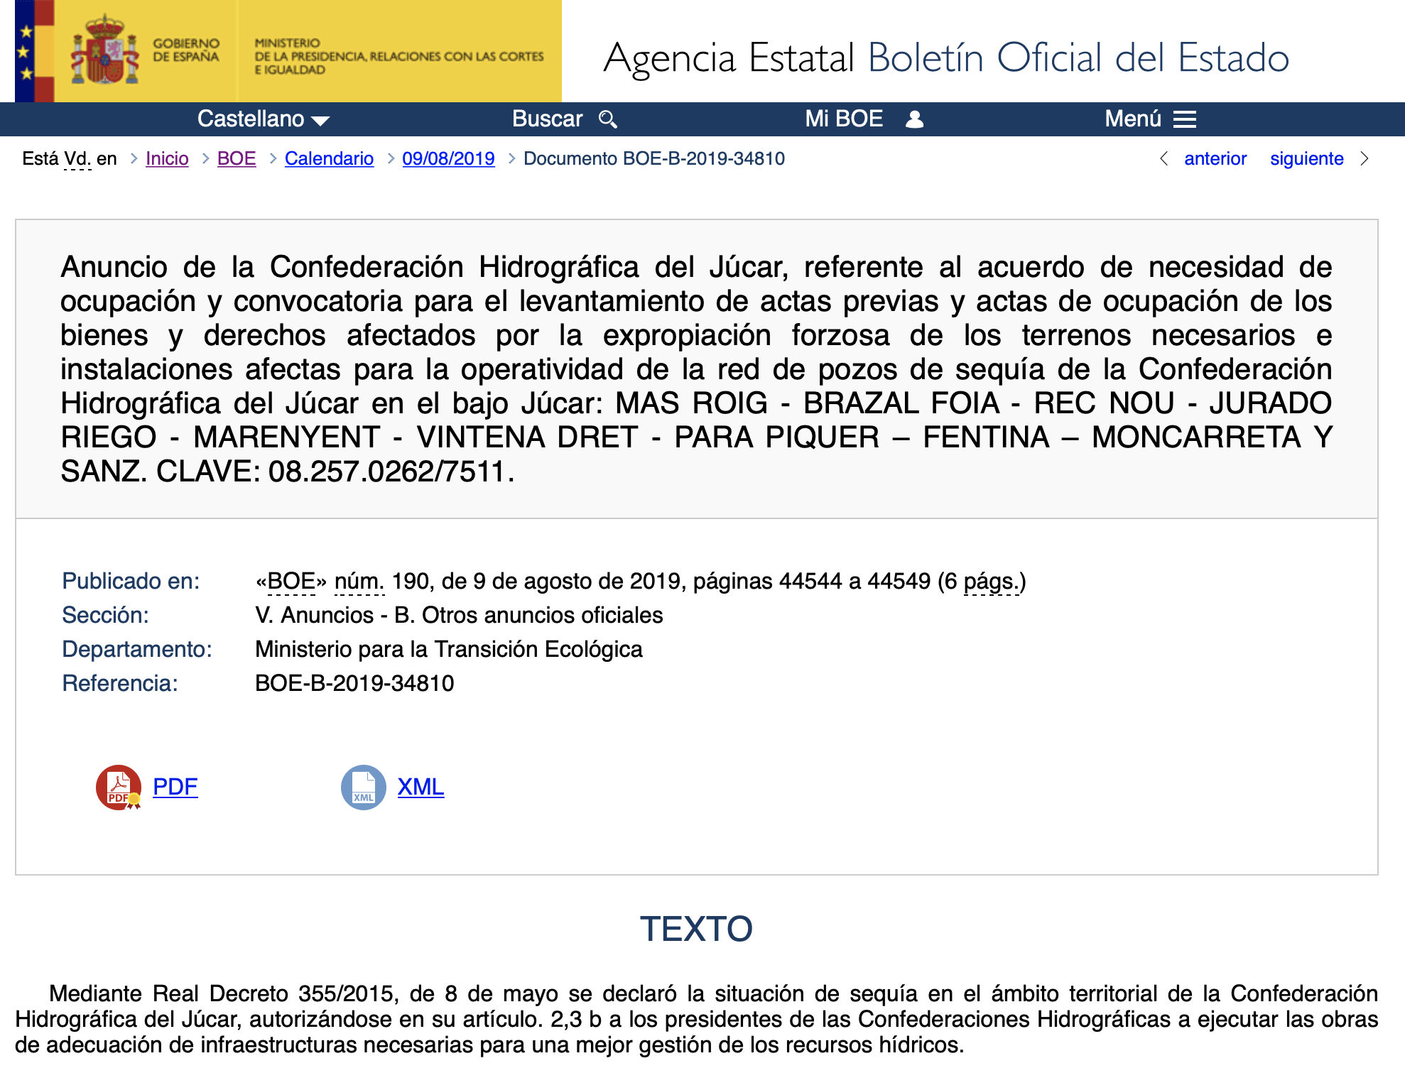Click the Publicado en: label
The image size is (1405, 1068).
click(131, 581)
